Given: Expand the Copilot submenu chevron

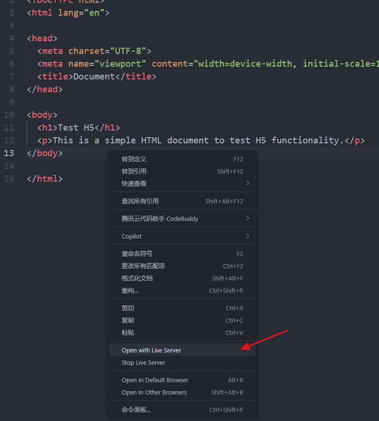Looking at the screenshot, I should (x=247, y=236).
